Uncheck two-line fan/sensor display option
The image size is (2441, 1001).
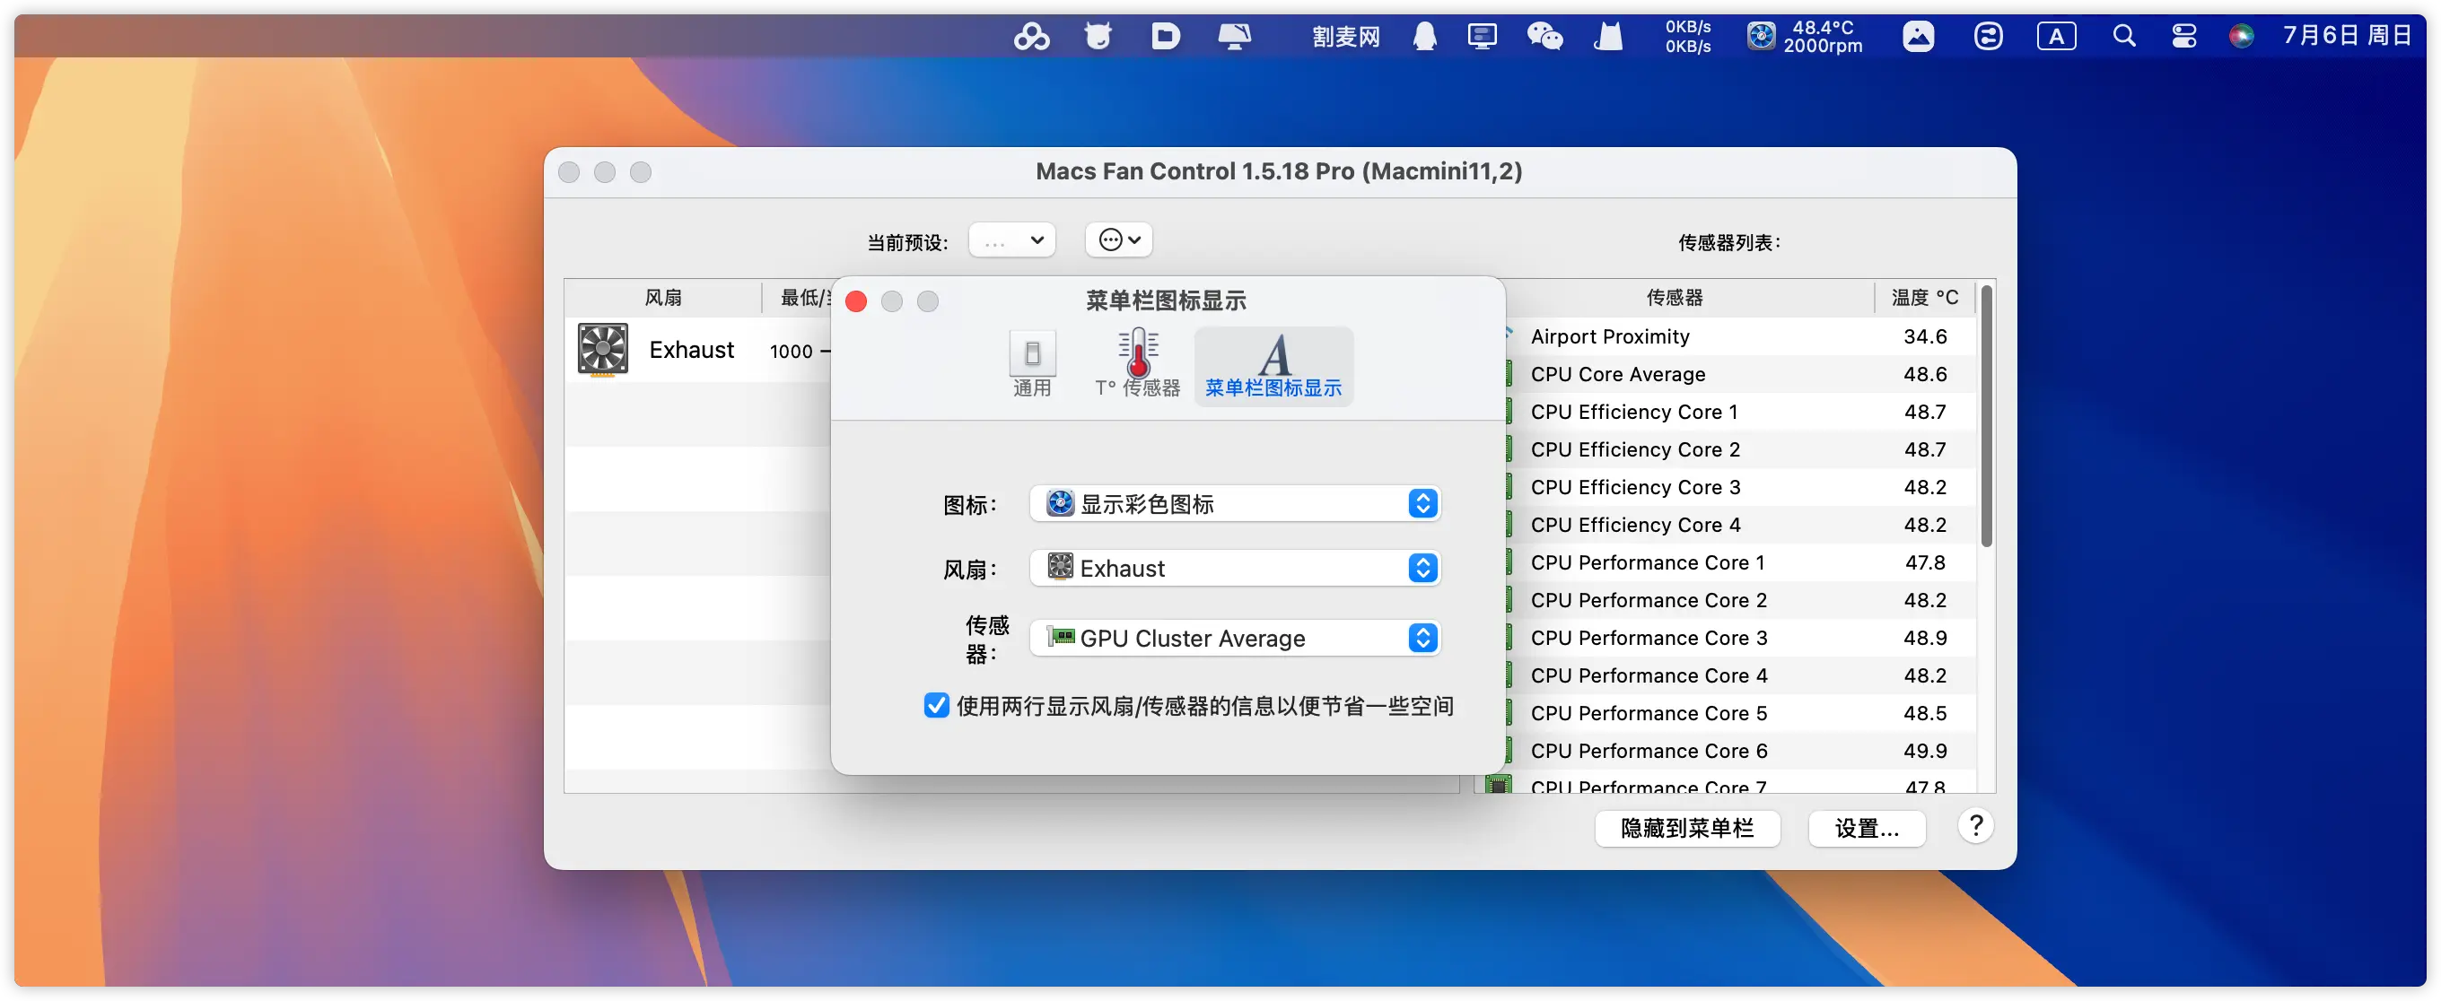point(936,706)
